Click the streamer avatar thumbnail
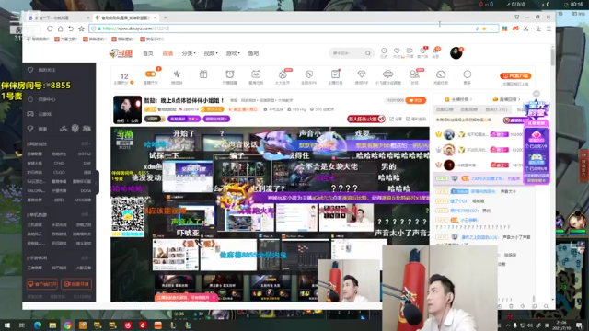 [127, 109]
